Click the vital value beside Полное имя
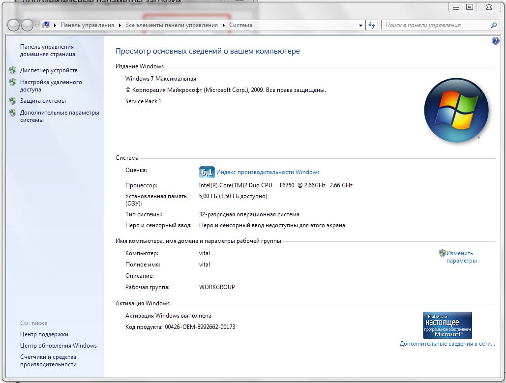 click(204, 264)
